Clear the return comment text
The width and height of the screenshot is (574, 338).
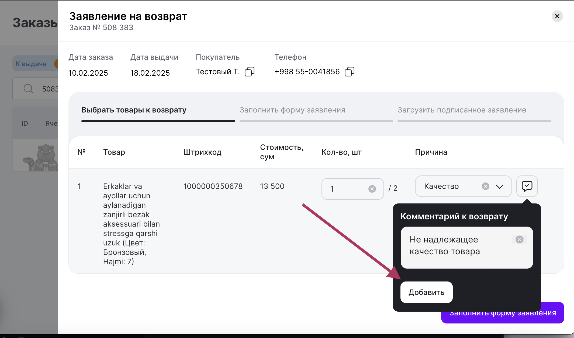(519, 240)
